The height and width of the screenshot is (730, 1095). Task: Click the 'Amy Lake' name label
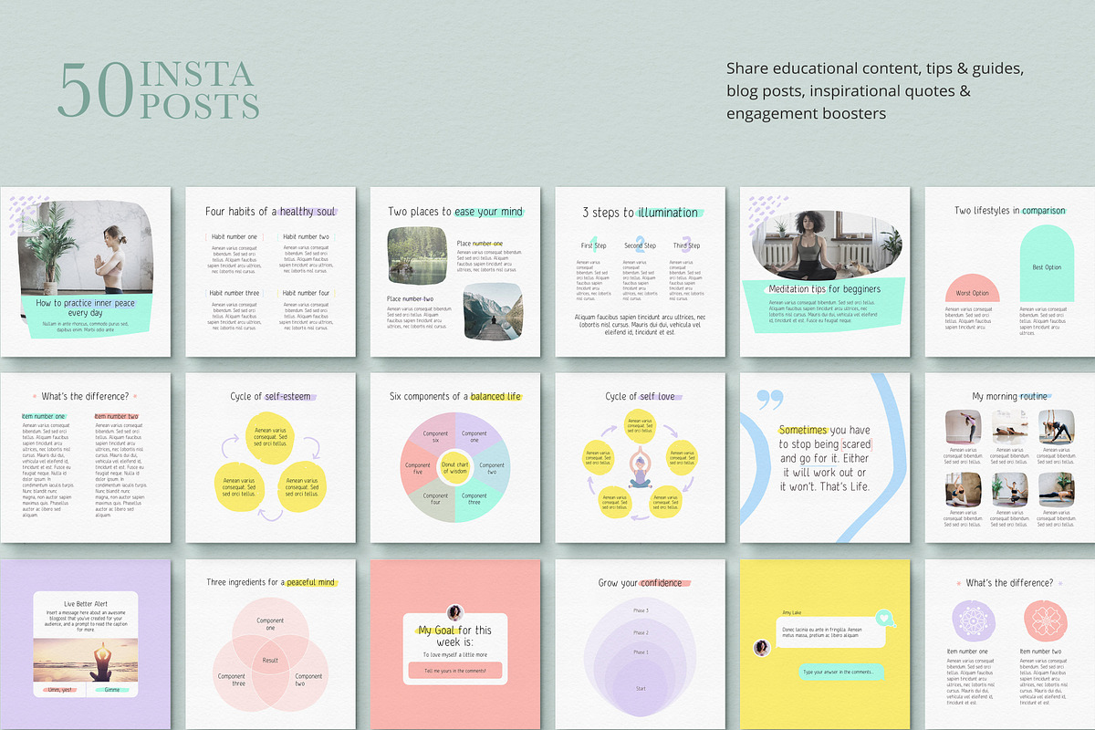792,613
